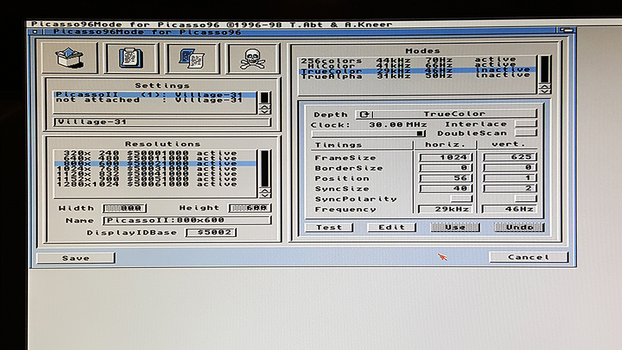Click Settings list scroll up arrow
Viewport: 622px width, 350px height.
point(264,106)
